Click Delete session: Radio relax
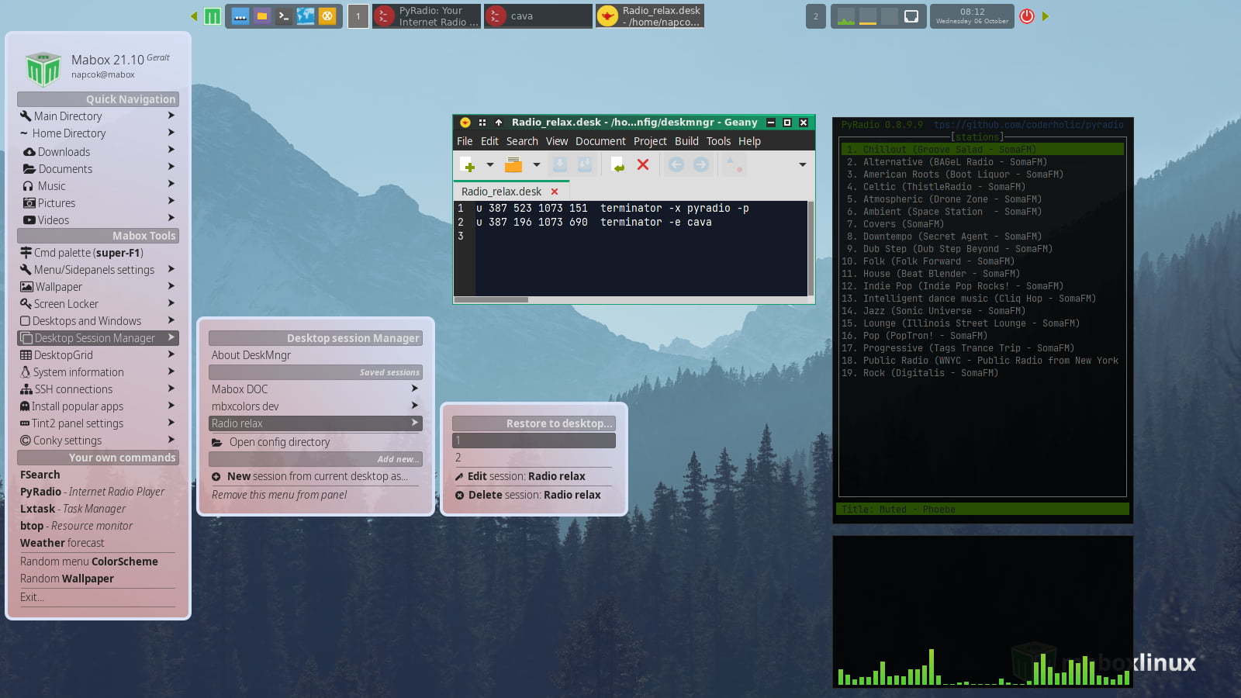 pos(534,495)
